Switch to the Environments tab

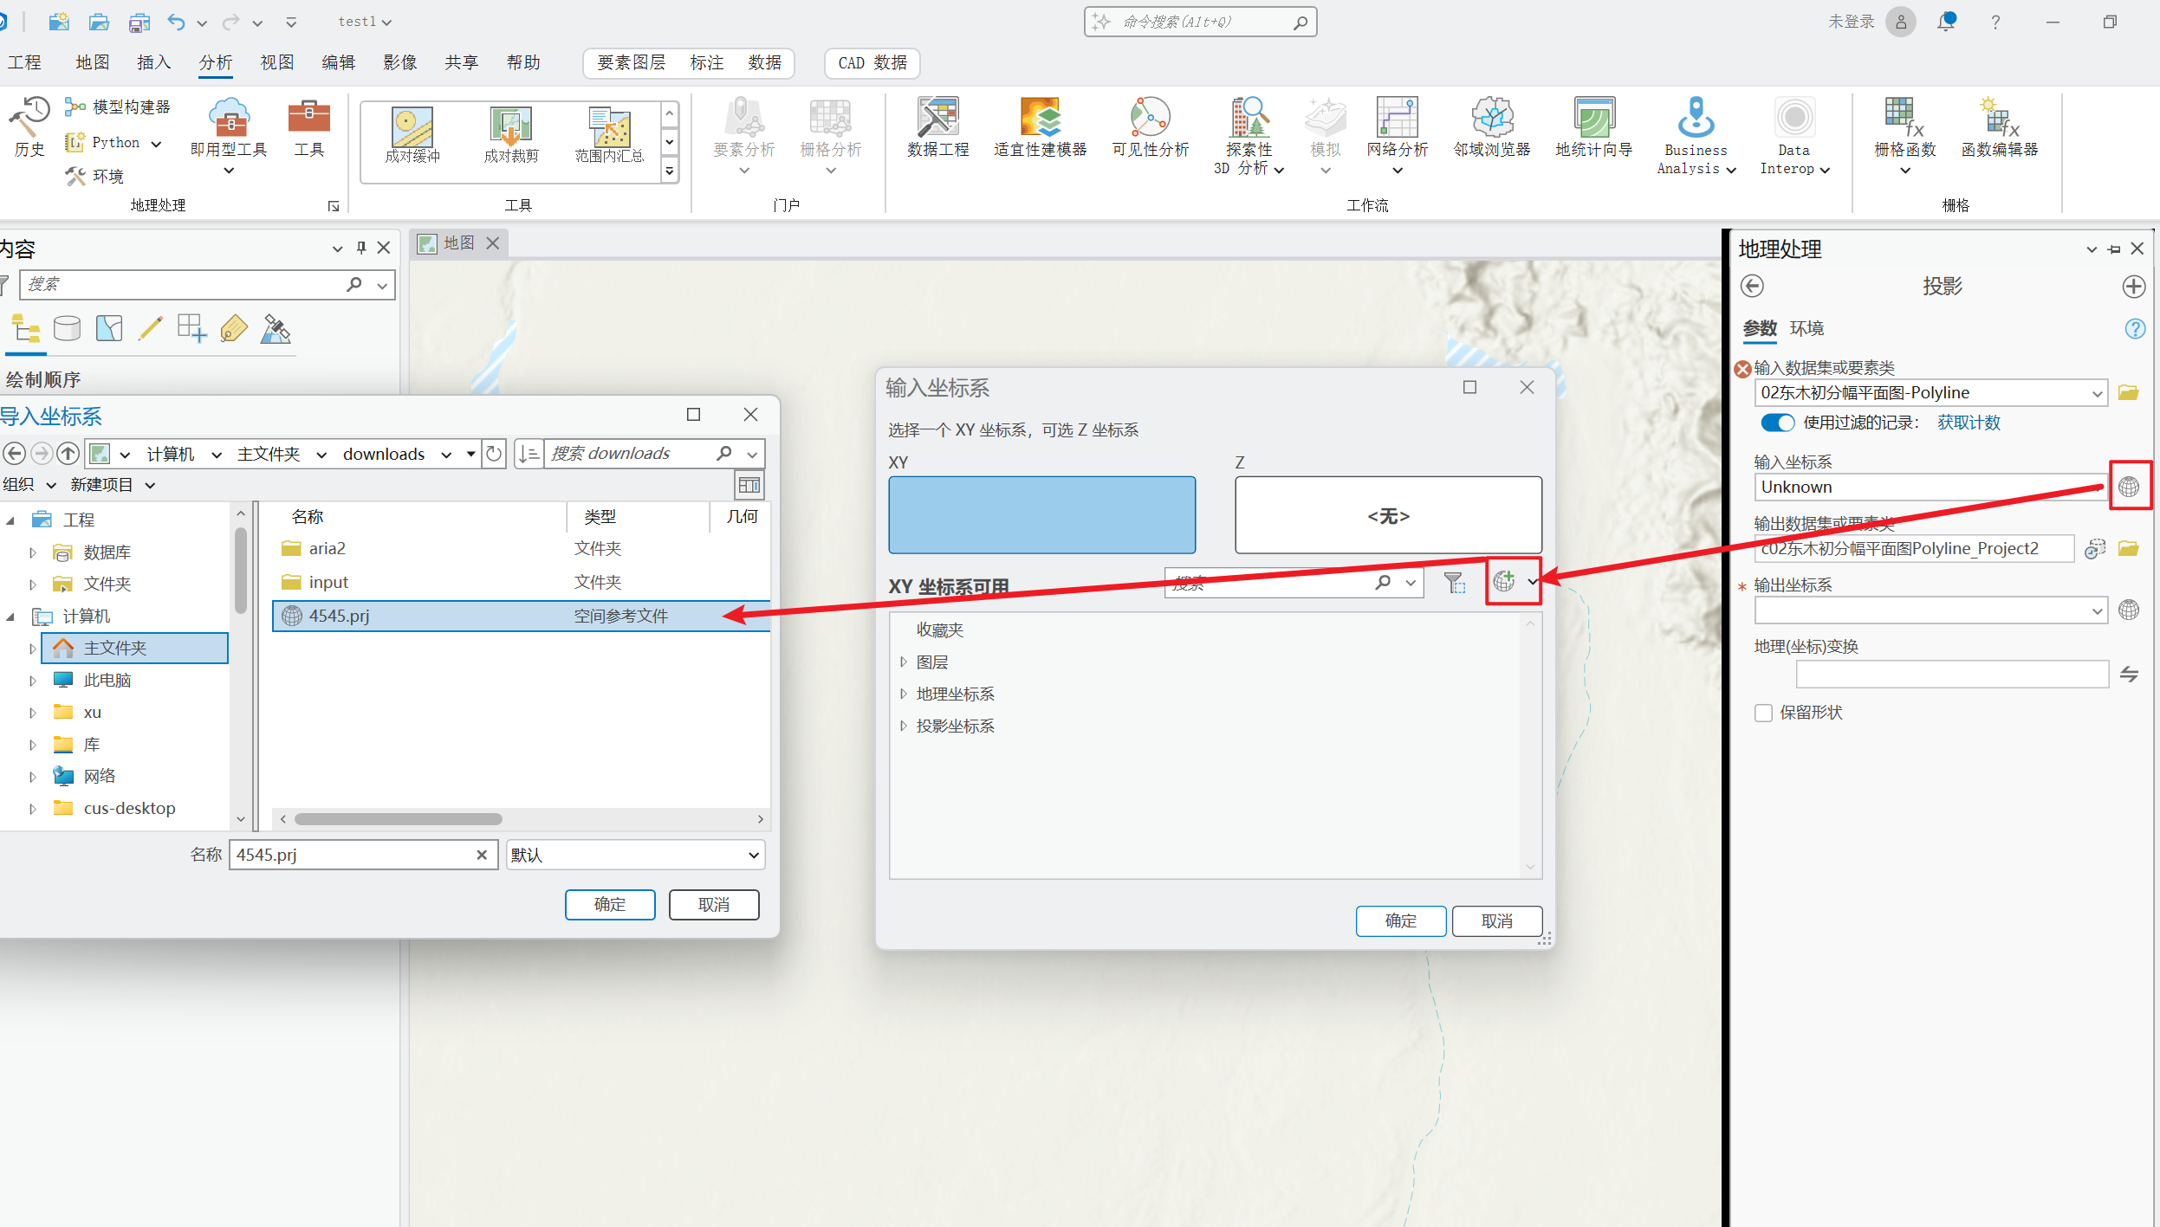click(1806, 328)
